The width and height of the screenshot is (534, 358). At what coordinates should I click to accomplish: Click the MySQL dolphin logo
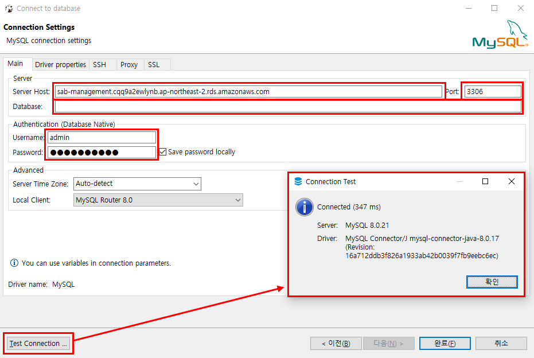click(500, 34)
